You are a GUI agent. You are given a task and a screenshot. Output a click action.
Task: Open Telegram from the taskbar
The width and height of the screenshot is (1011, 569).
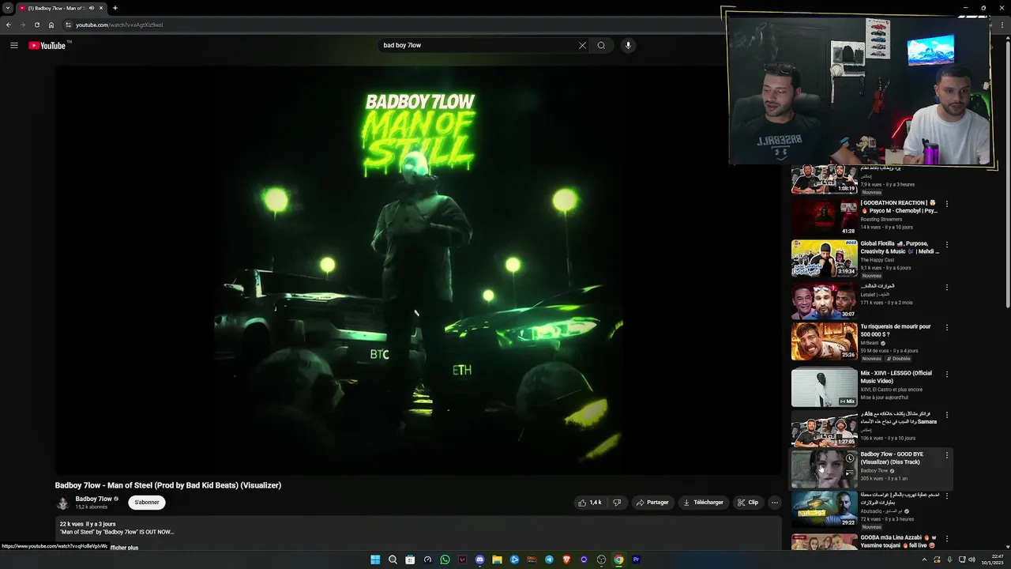pyautogui.click(x=549, y=560)
